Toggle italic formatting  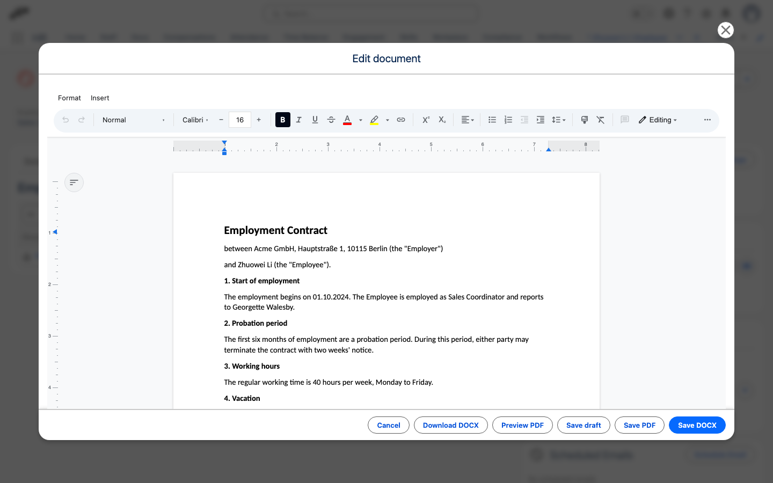[x=299, y=120]
